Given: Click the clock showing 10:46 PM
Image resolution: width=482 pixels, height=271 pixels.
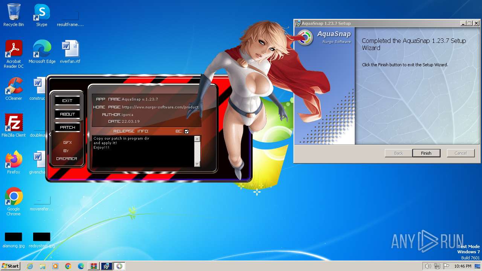Looking at the screenshot, I should (462, 266).
